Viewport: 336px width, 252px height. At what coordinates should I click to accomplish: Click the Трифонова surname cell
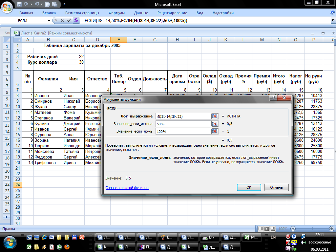(48, 162)
